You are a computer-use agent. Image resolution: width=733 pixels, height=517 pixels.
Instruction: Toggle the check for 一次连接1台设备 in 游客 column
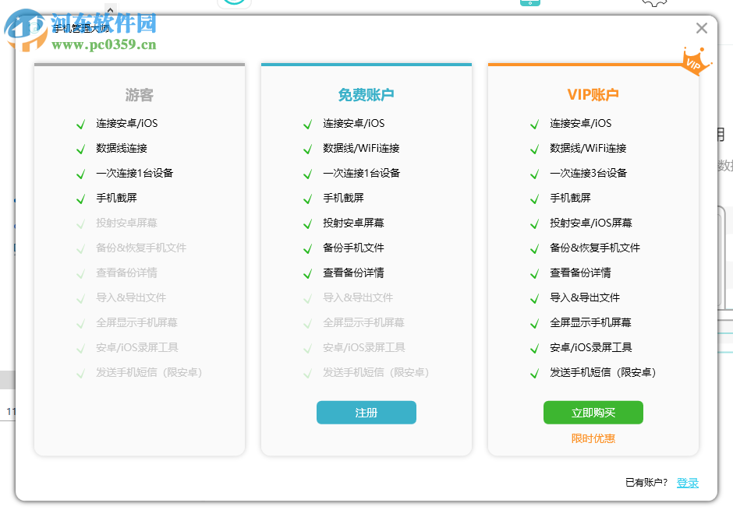(x=80, y=173)
